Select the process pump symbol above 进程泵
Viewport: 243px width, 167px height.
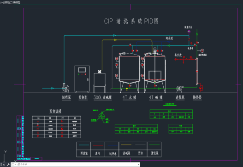pyautogui.click(x=180, y=89)
